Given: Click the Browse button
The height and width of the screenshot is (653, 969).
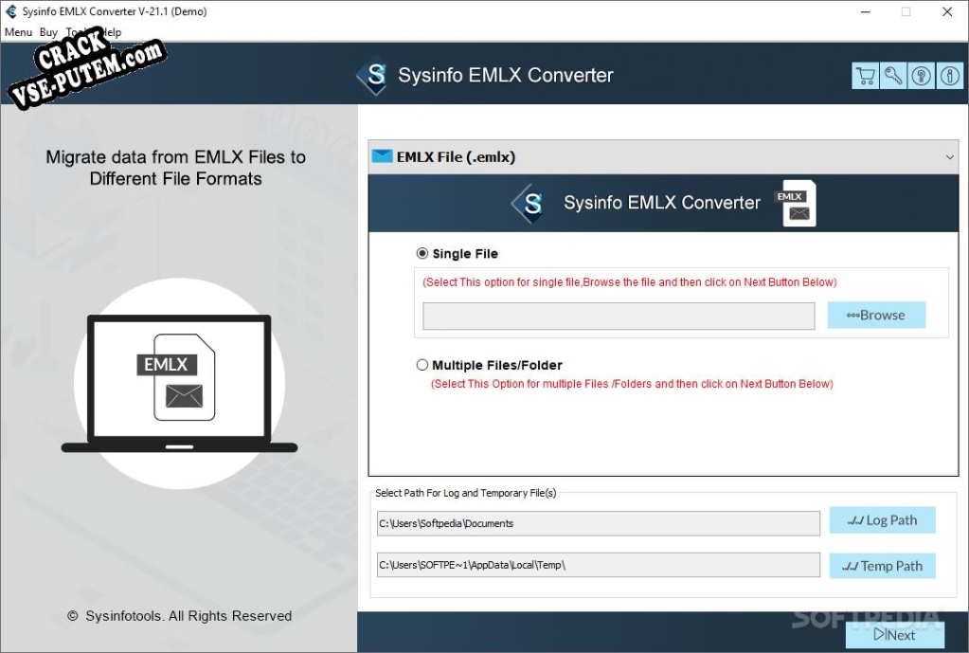Looking at the screenshot, I should tap(876, 315).
